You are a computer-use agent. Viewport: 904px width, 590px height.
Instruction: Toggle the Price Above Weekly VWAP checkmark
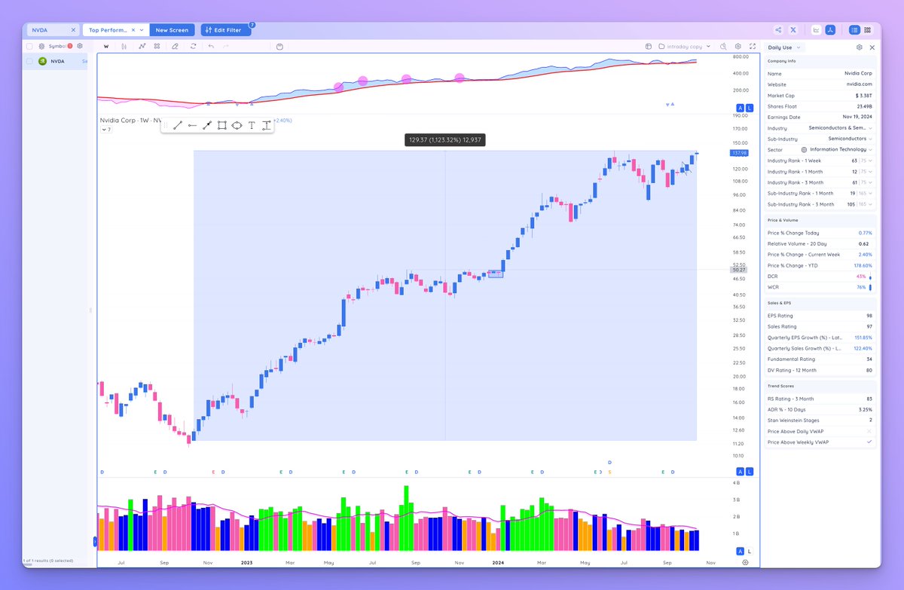pos(868,442)
